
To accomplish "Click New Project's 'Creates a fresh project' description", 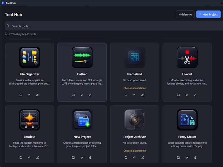I will [82, 144].
